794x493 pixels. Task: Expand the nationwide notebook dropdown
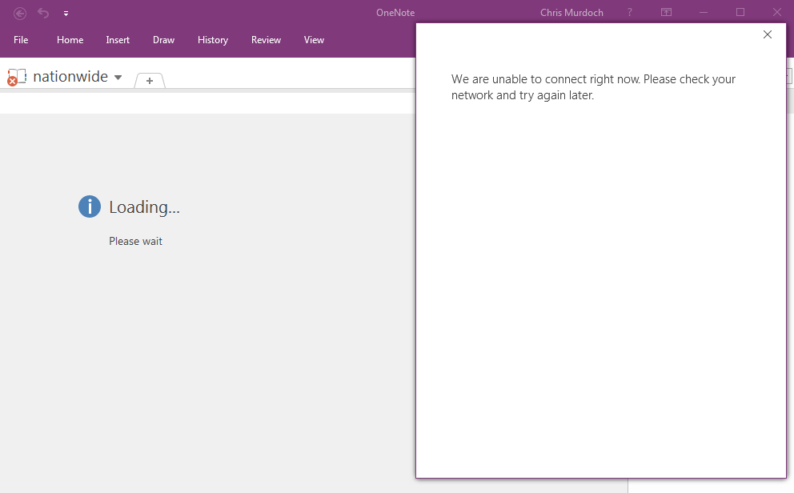tap(118, 78)
